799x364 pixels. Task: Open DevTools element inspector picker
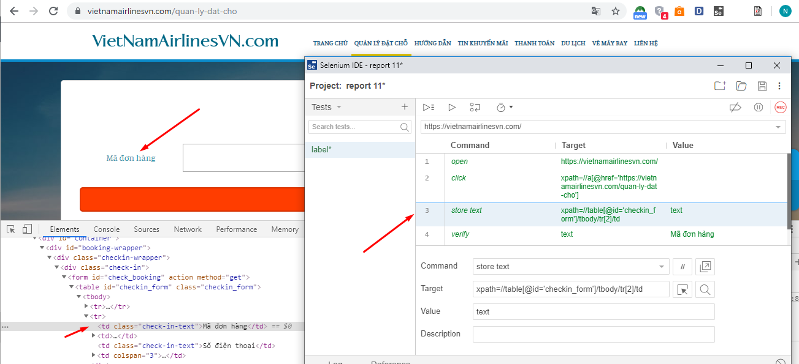click(11, 229)
